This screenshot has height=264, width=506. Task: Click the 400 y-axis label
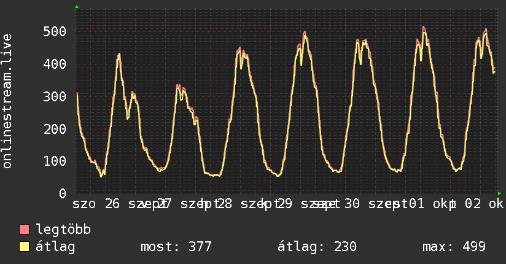point(55,64)
